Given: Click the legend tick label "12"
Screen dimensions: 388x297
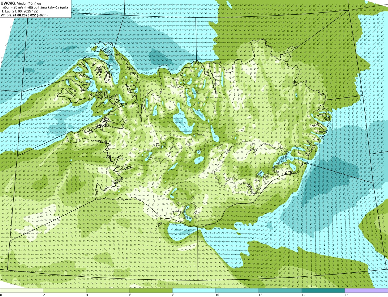Looking at the screenshot, I should coord(260,295).
